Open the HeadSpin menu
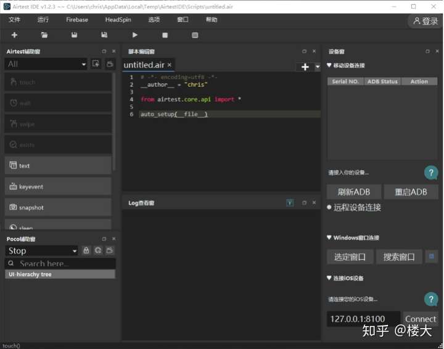444x349 pixels. [118, 20]
